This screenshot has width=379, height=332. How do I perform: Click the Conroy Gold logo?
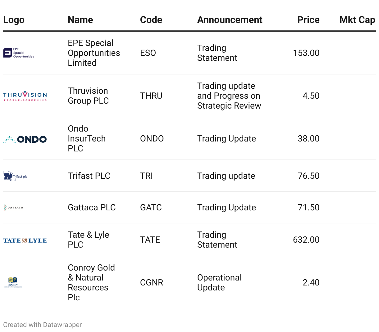click(13, 283)
